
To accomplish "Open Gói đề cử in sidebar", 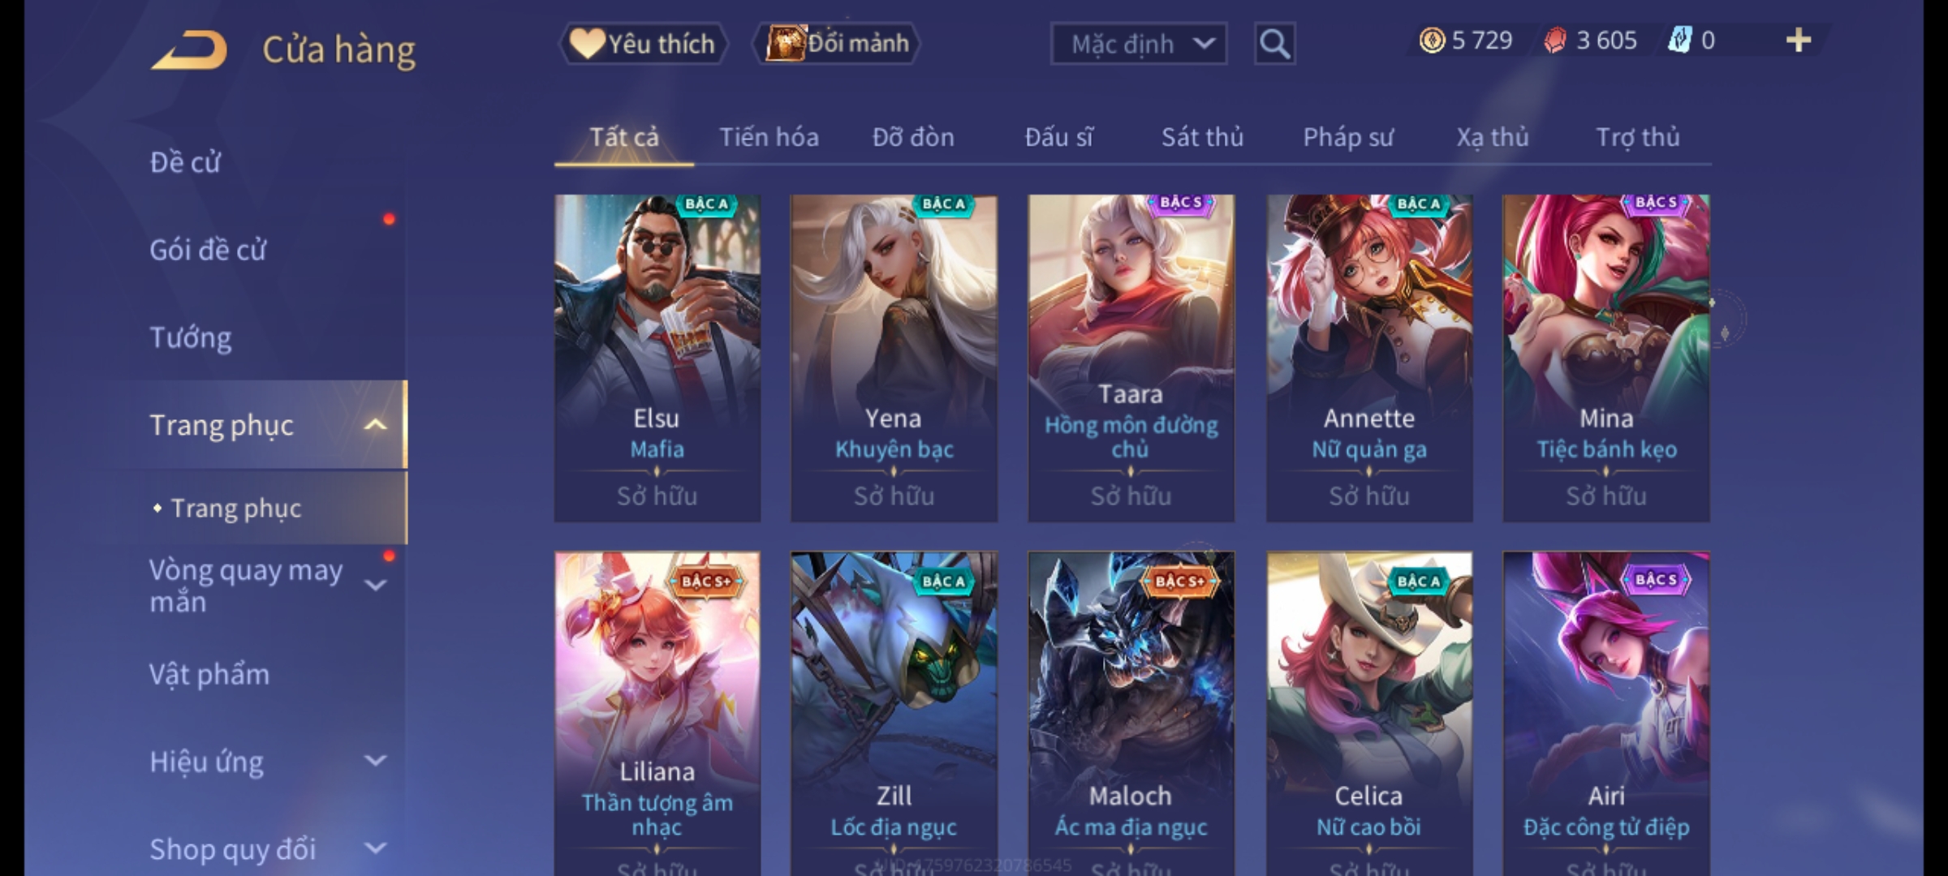I will (208, 250).
